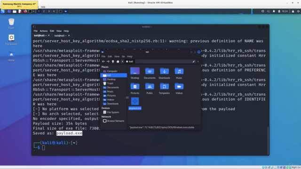Viewport: 301px width, 169px height.
Task: Open the file manager Edit menu
Action: [110, 56]
